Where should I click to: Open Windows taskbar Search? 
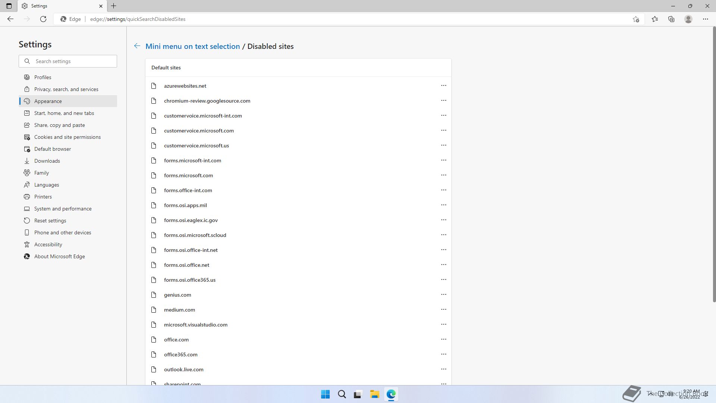342,394
